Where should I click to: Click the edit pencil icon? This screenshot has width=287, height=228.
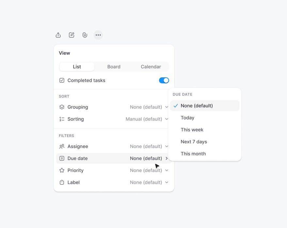(72, 35)
